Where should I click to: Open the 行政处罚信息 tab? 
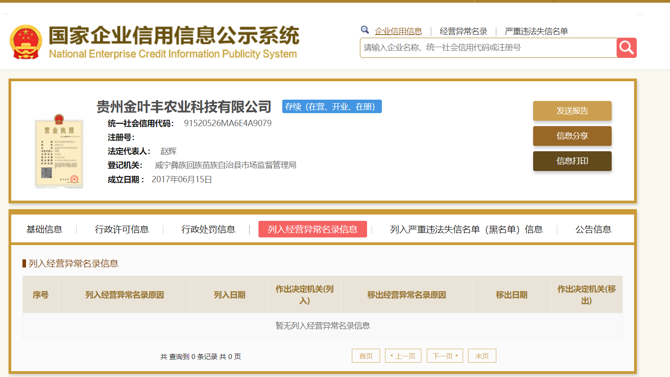[208, 229]
